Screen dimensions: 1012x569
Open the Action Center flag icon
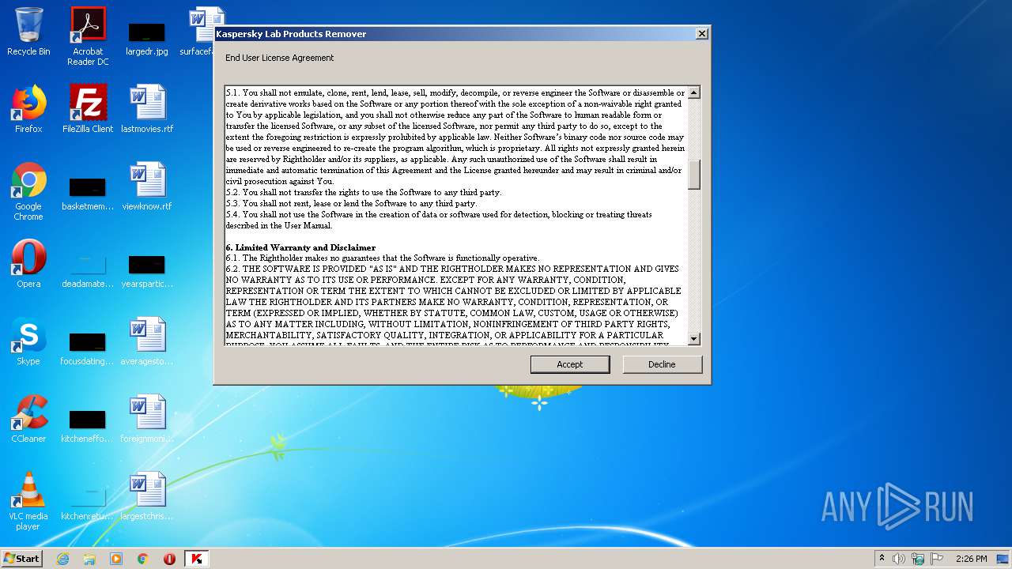coord(937,559)
